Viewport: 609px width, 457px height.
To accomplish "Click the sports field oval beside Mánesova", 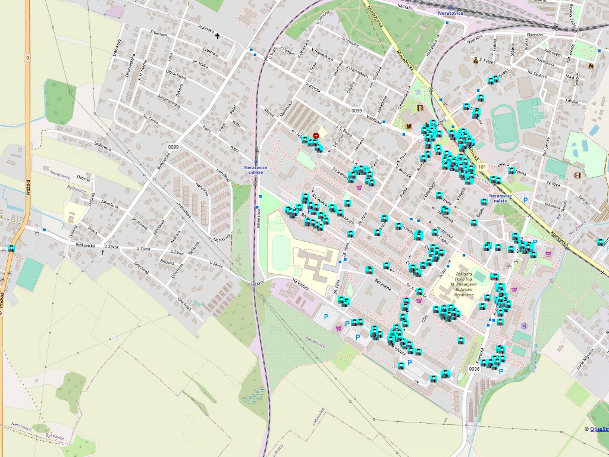I will (x=281, y=253).
